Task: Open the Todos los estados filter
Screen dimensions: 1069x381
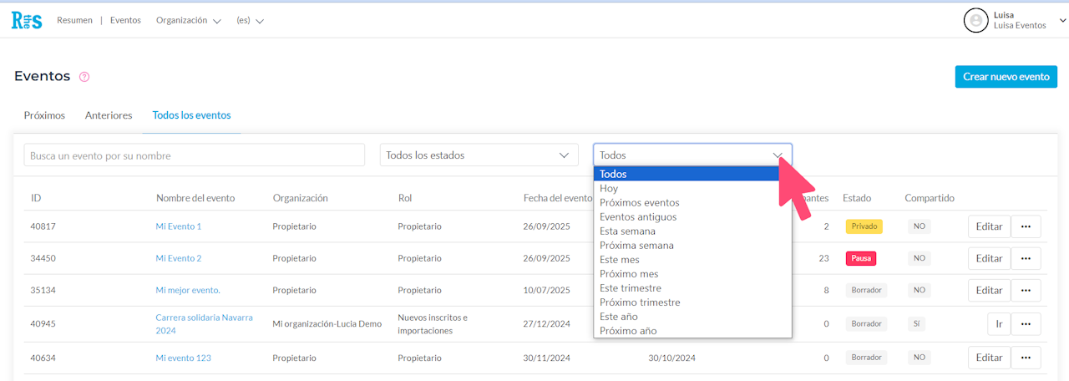Action: pos(479,155)
